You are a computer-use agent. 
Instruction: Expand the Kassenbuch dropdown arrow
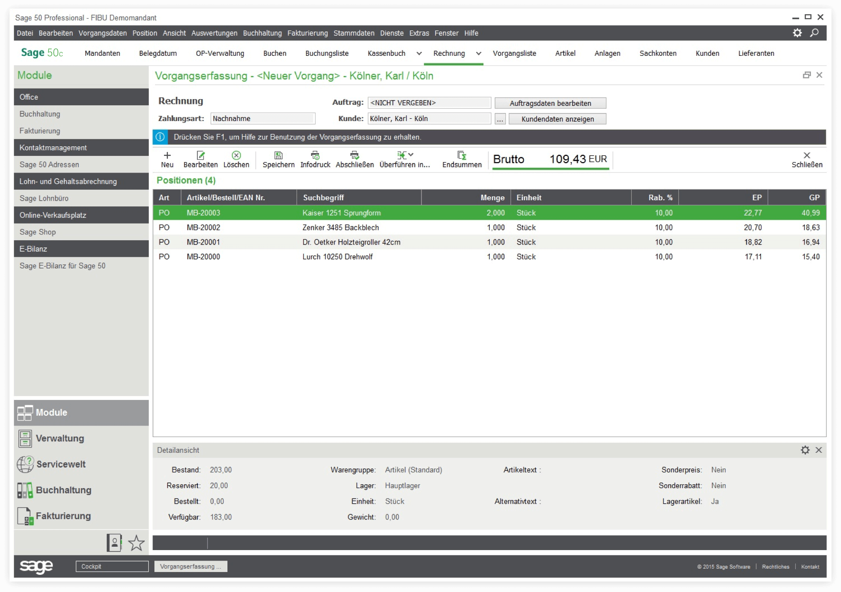(419, 53)
